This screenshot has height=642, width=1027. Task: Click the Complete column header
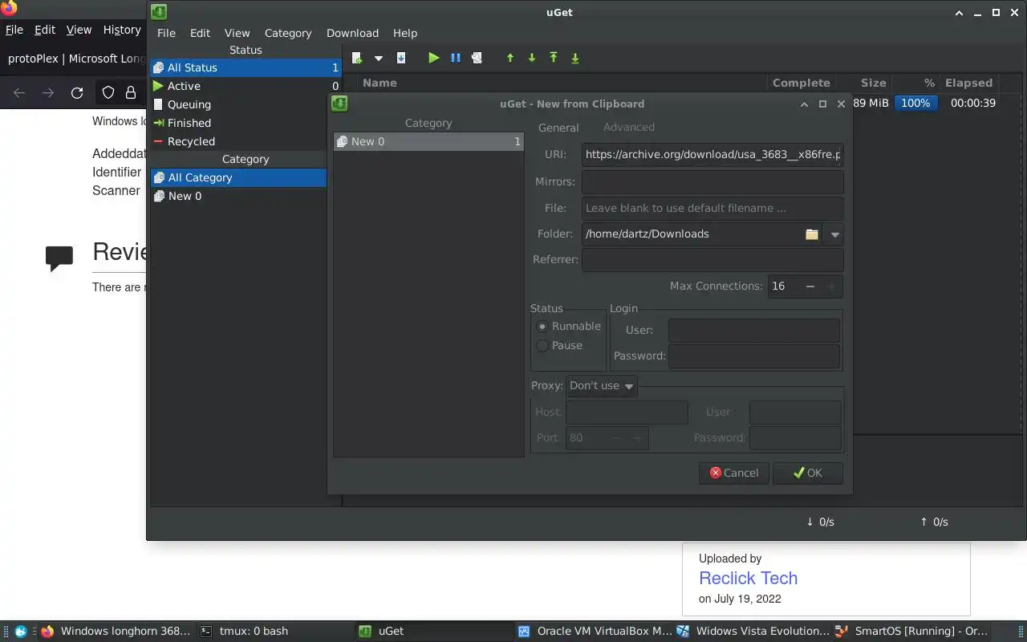click(801, 83)
